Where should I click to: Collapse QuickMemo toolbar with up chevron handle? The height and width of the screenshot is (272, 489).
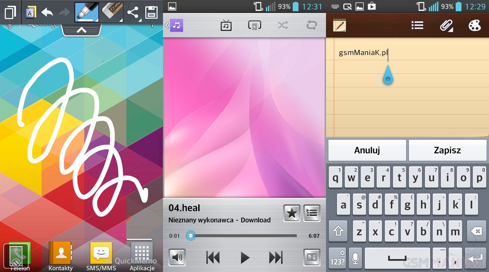click(81, 31)
